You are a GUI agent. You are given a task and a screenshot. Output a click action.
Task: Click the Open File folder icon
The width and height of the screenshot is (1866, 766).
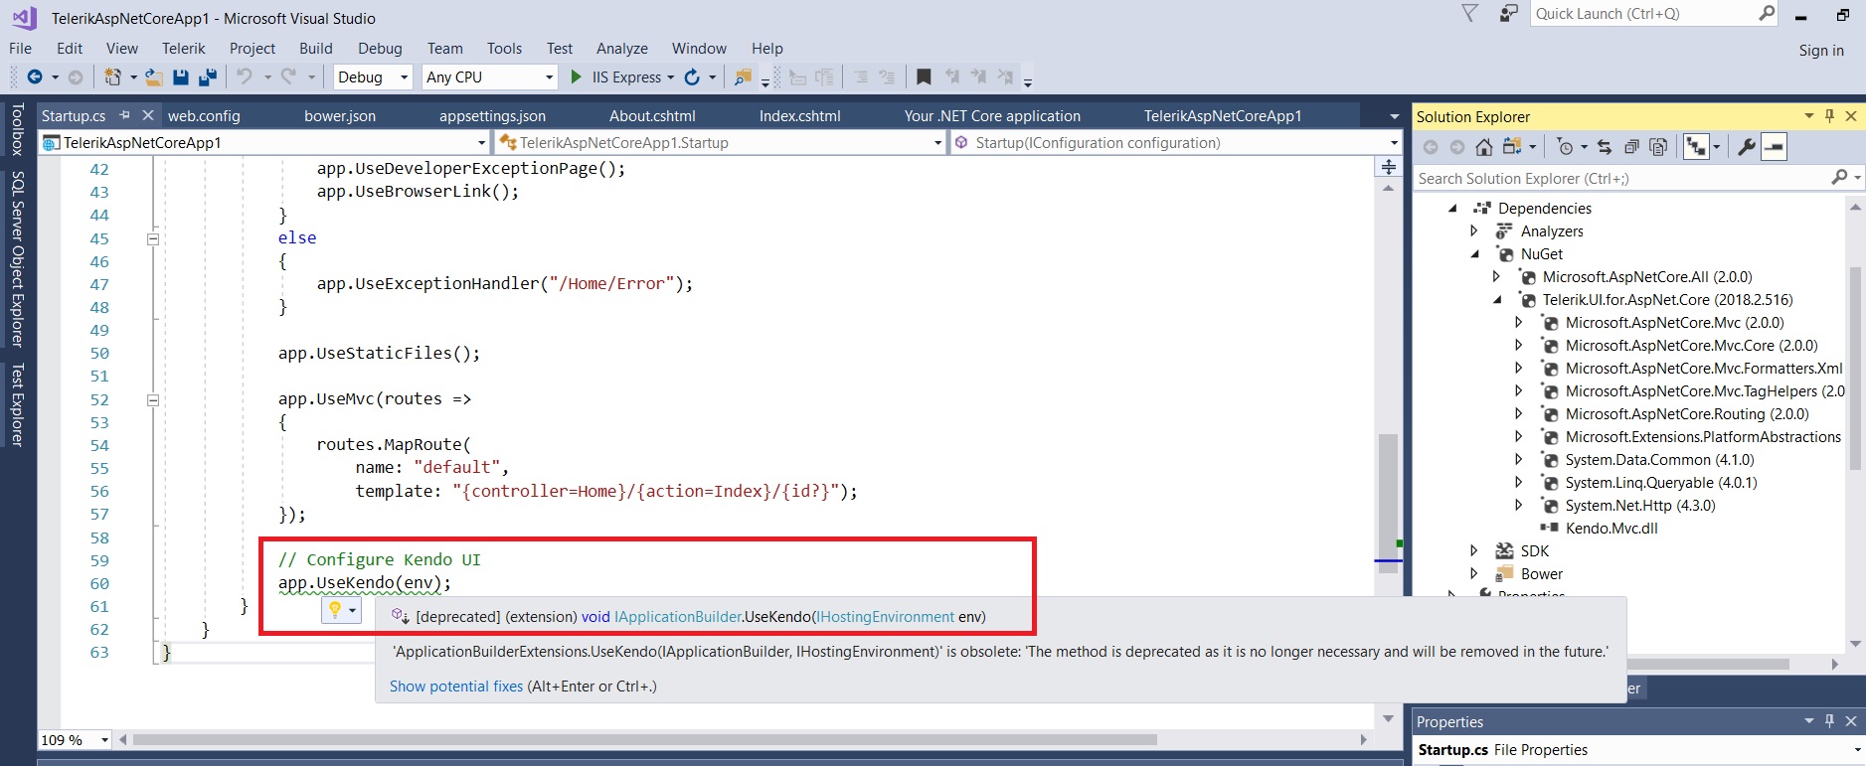click(153, 77)
